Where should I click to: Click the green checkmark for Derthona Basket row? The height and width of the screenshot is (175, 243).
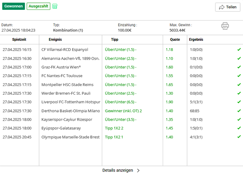(239, 111)
